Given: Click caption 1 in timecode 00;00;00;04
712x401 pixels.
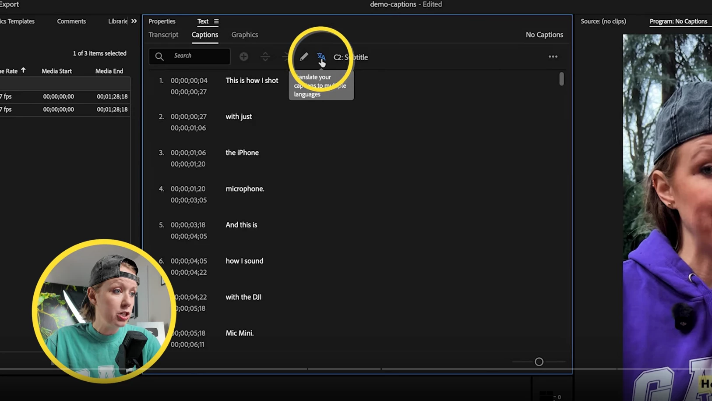Looking at the screenshot, I should coord(189,81).
